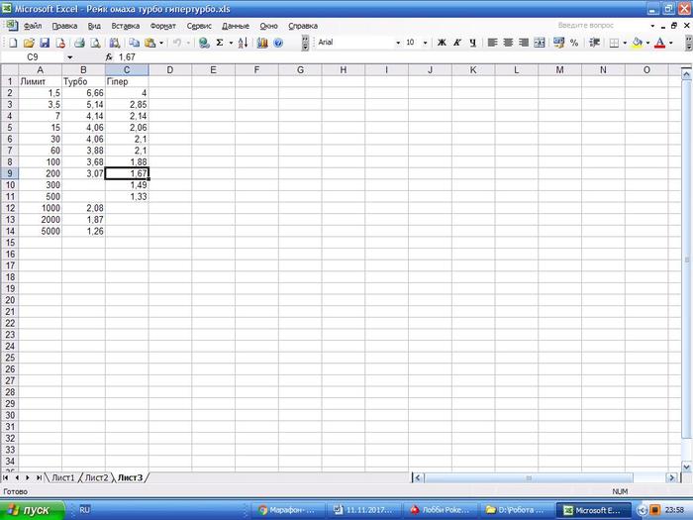693x520 pixels.
Task: Apply red font color A button
Action: 660,43
